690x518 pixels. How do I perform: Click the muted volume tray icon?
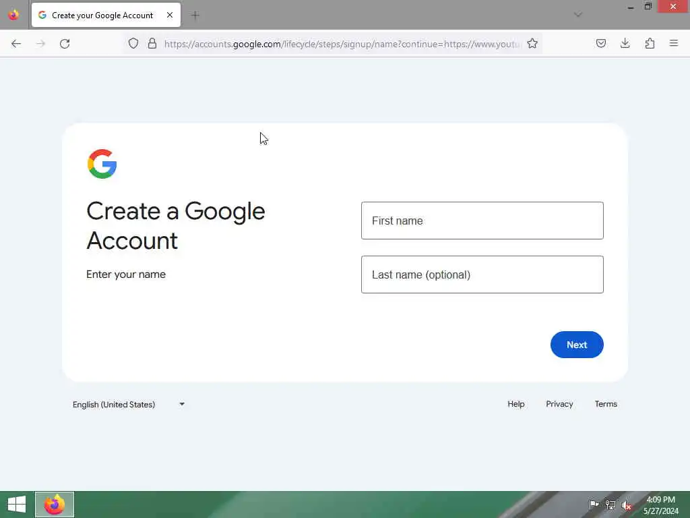(627, 505)
